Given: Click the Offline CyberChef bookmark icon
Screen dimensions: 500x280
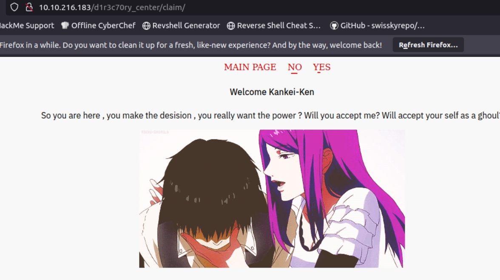Looking at the screenshot, I should pyautogui.click(x=65, y=25).
